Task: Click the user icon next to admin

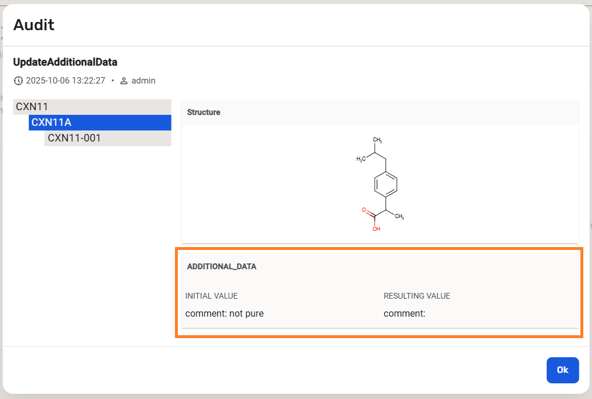Action: pos(124,81)
